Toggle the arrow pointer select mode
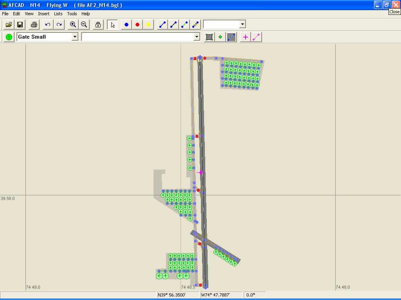Screen dimensions: 401x300 [x=113, y=25]
